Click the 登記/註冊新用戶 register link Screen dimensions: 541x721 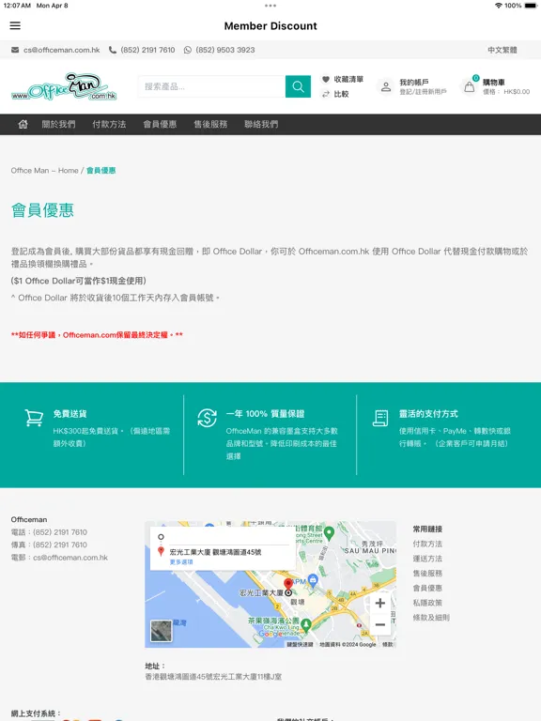(x=423, y=91)
